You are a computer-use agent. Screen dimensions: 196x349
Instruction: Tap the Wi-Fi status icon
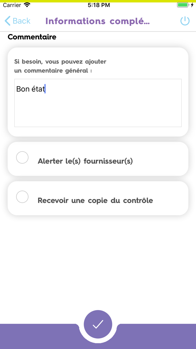[x=27, y=4]
